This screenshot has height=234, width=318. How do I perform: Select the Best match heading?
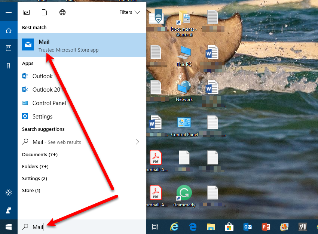34,27
